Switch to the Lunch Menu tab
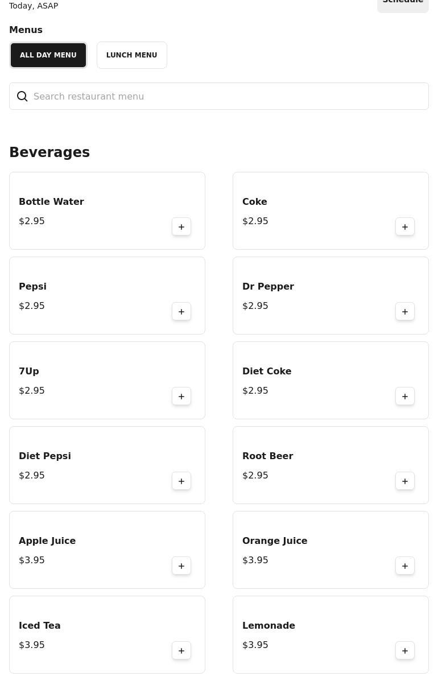438x689 pixels. [x=132, y=55]
